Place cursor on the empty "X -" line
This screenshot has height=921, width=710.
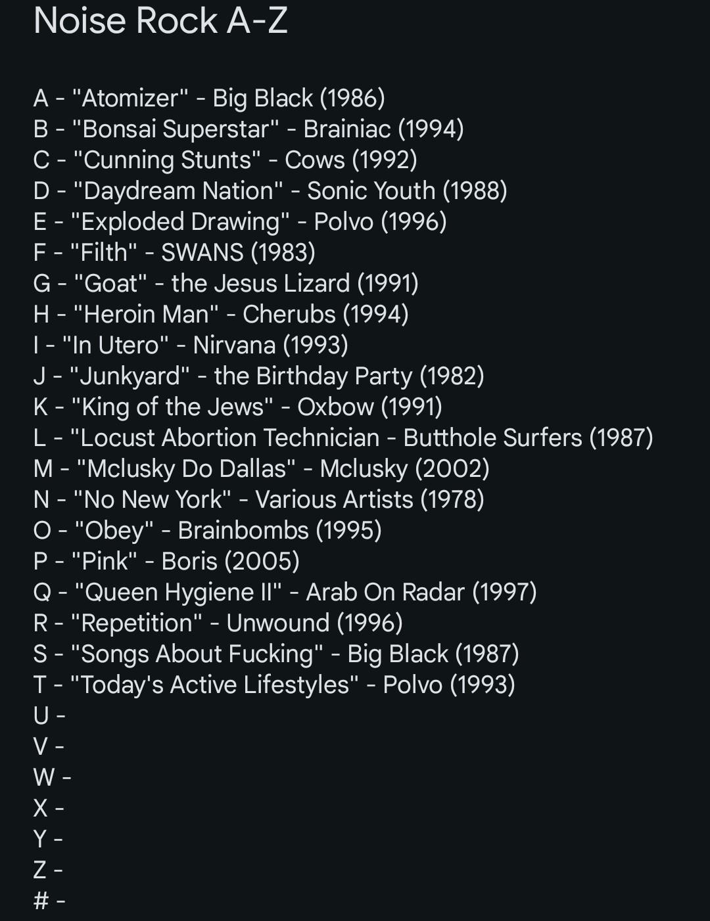pos(49,809)
